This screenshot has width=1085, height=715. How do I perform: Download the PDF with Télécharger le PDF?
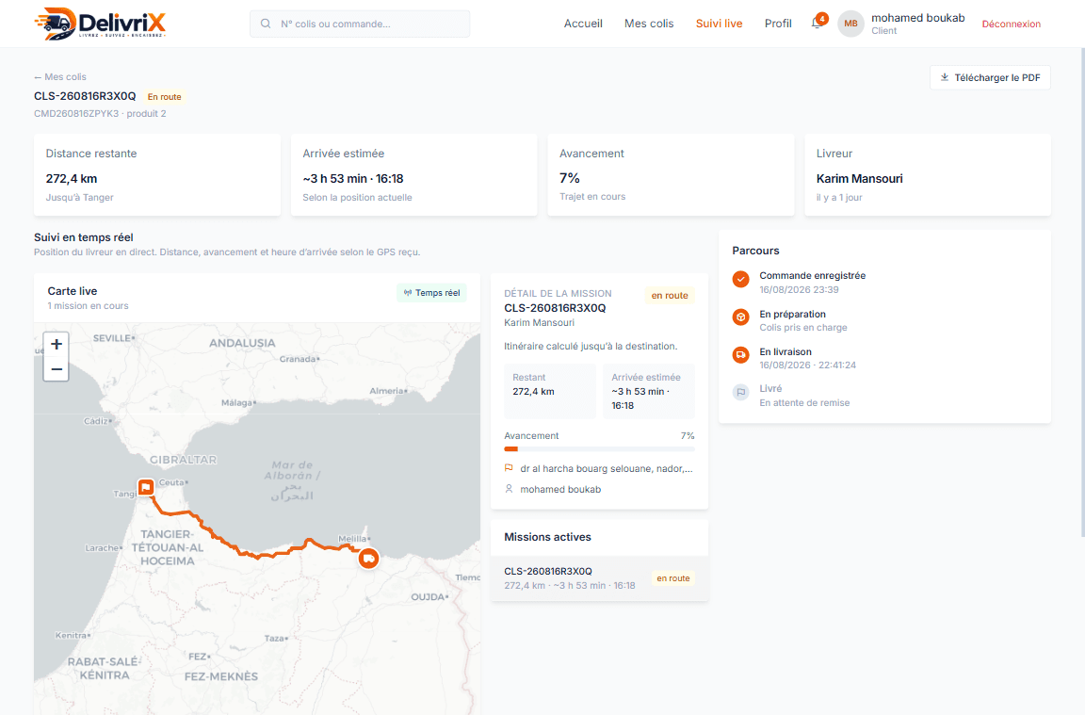pyautogui.click(x=990, y=77)
